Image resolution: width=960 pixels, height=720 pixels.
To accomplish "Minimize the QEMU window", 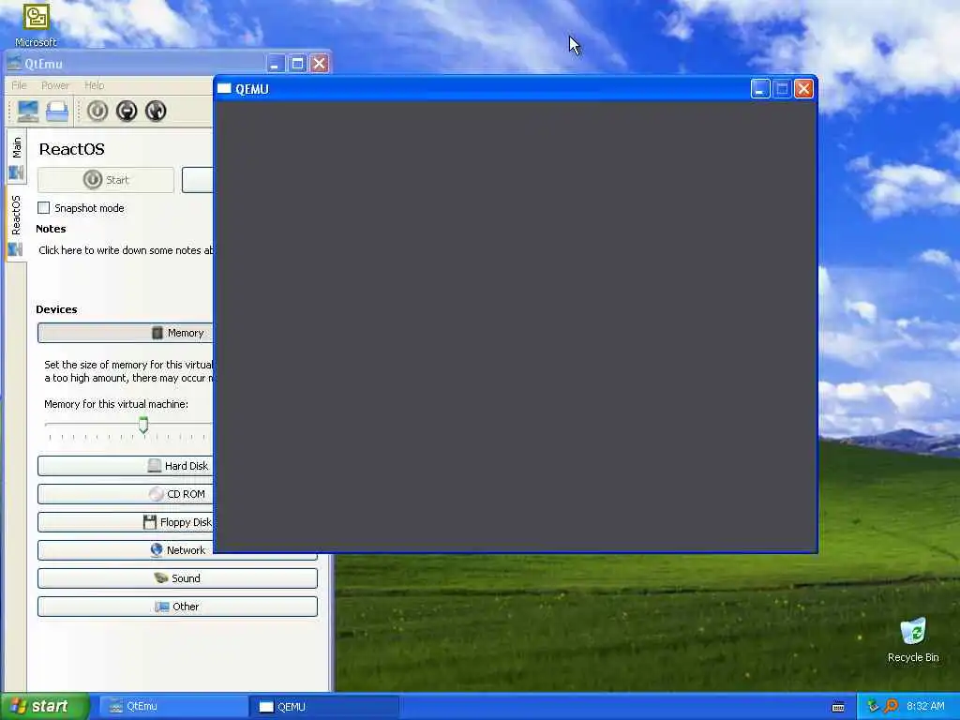I will coord(759,89).
